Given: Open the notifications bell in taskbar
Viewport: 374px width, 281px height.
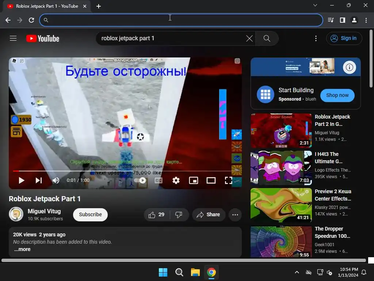Looking at the screenshot, I should tap(364, 272).
